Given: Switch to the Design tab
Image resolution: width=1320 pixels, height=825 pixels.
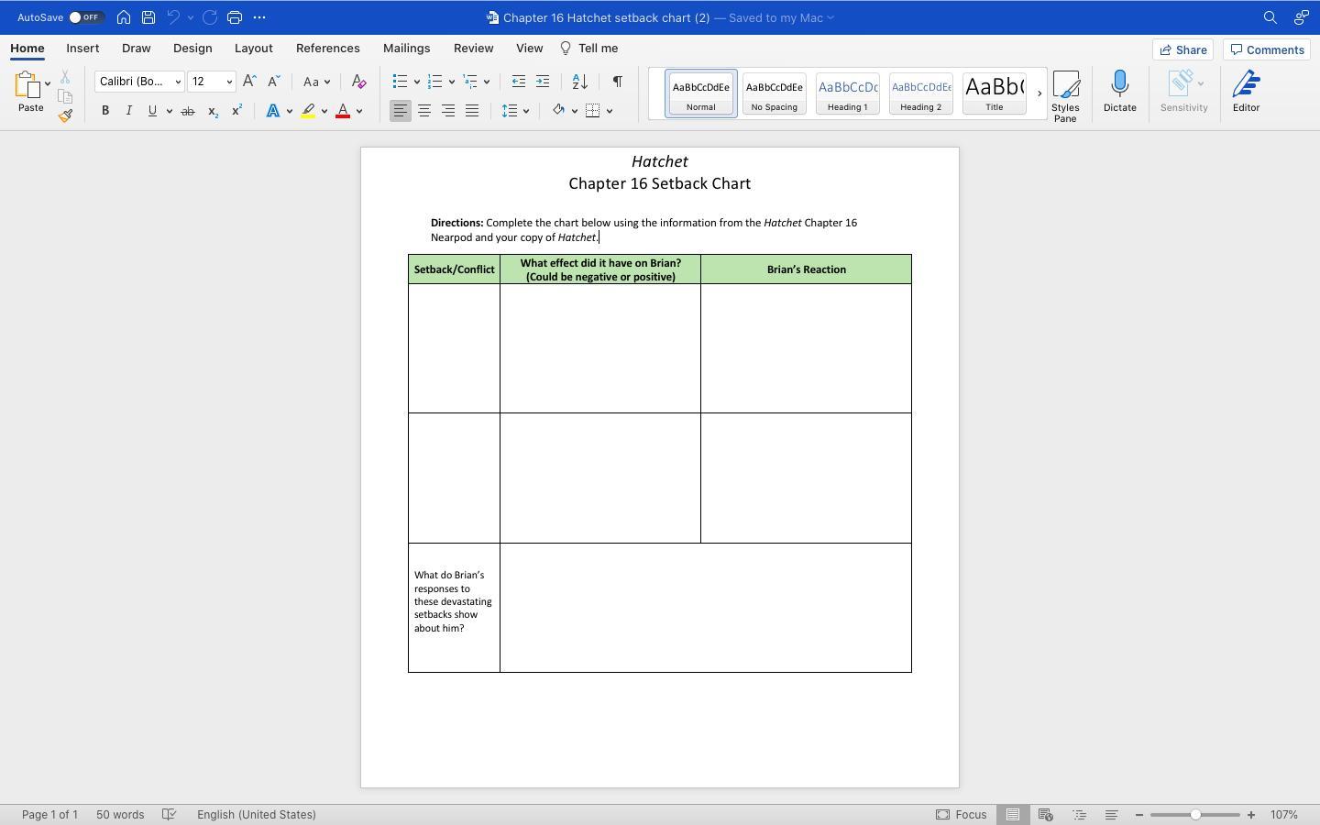Looking at the screenshot, I should pos(192,48).
